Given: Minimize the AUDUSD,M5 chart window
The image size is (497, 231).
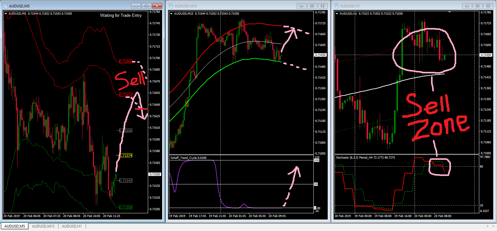Looking at the screenshot, I should pos(136,6).
